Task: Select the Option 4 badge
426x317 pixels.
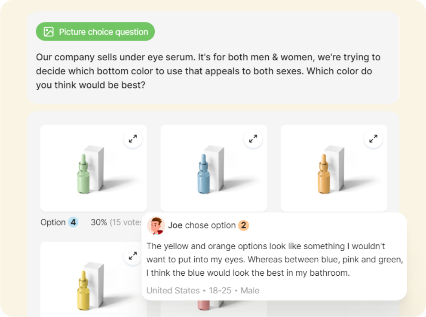Action: (72, 222)
